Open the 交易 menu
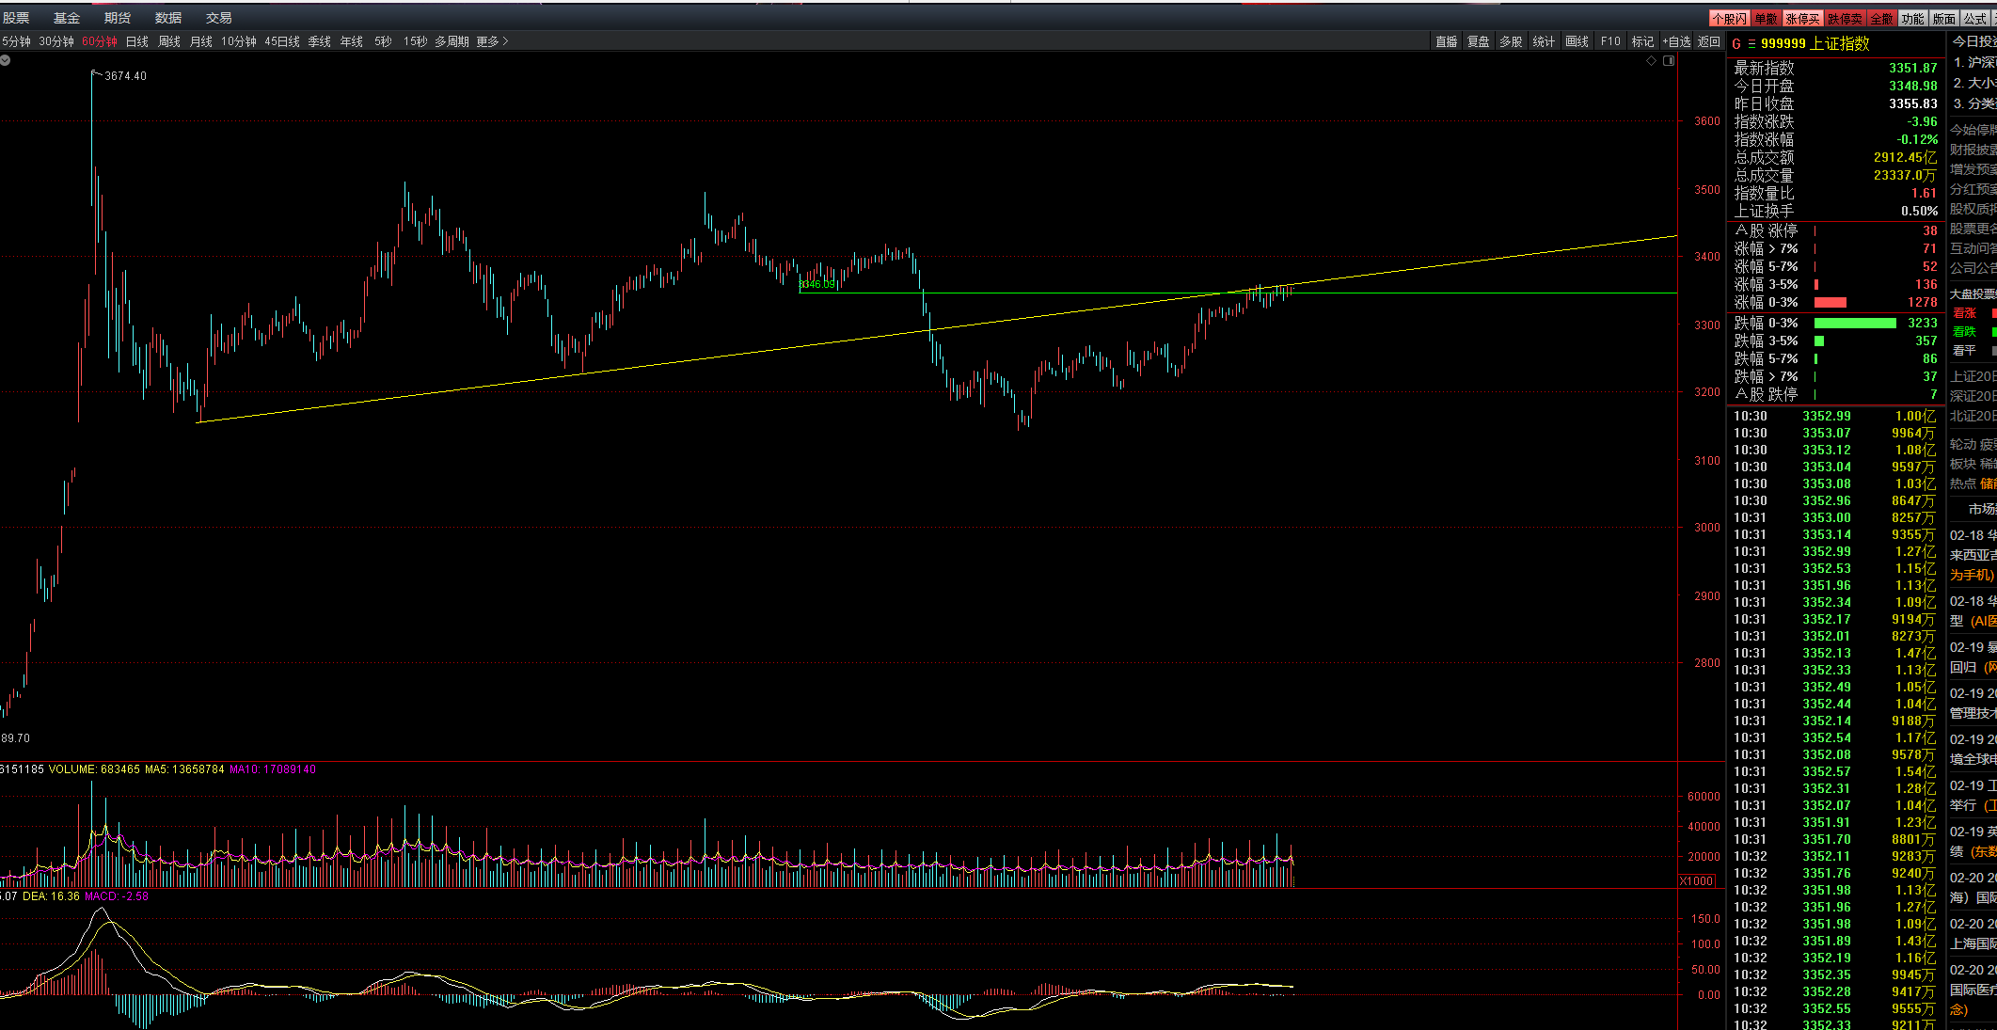Viewport: 1997px width, 1030px height. [219, 18]
